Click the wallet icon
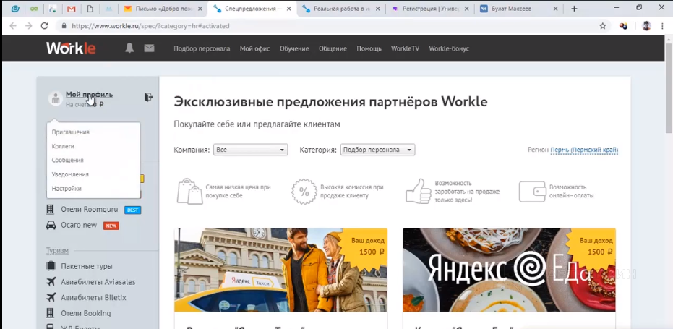673x329 pixels. point(532,191)
